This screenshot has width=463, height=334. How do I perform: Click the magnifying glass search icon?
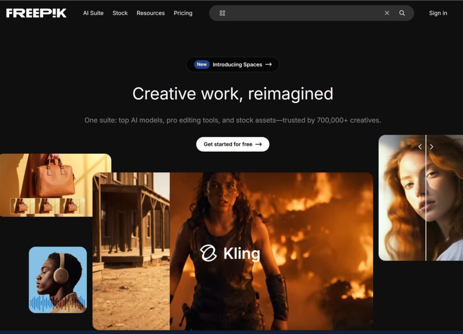click(x=402, y=13)
